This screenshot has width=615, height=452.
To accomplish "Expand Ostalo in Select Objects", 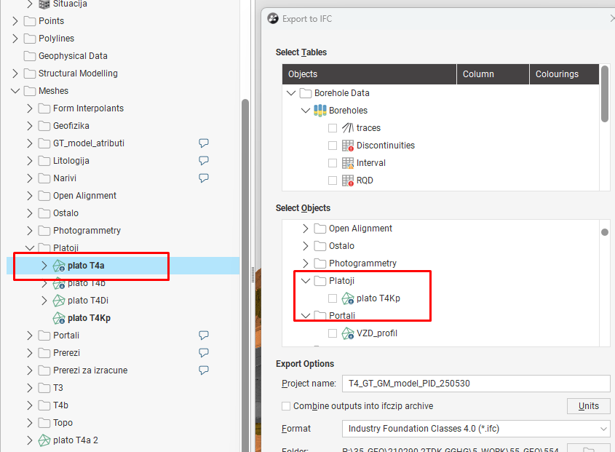I will pyautogui.click(x=306, y=246).
